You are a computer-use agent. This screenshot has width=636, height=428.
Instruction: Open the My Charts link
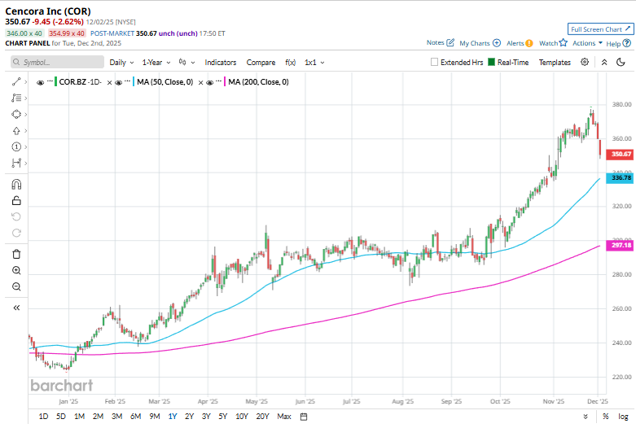(479, 43)
